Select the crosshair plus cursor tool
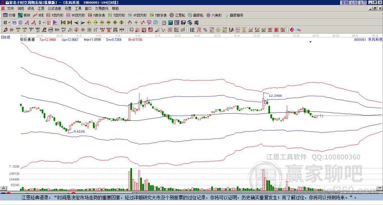Image resolution: width=383 pixels, height=205 pixels. point(136,23)
